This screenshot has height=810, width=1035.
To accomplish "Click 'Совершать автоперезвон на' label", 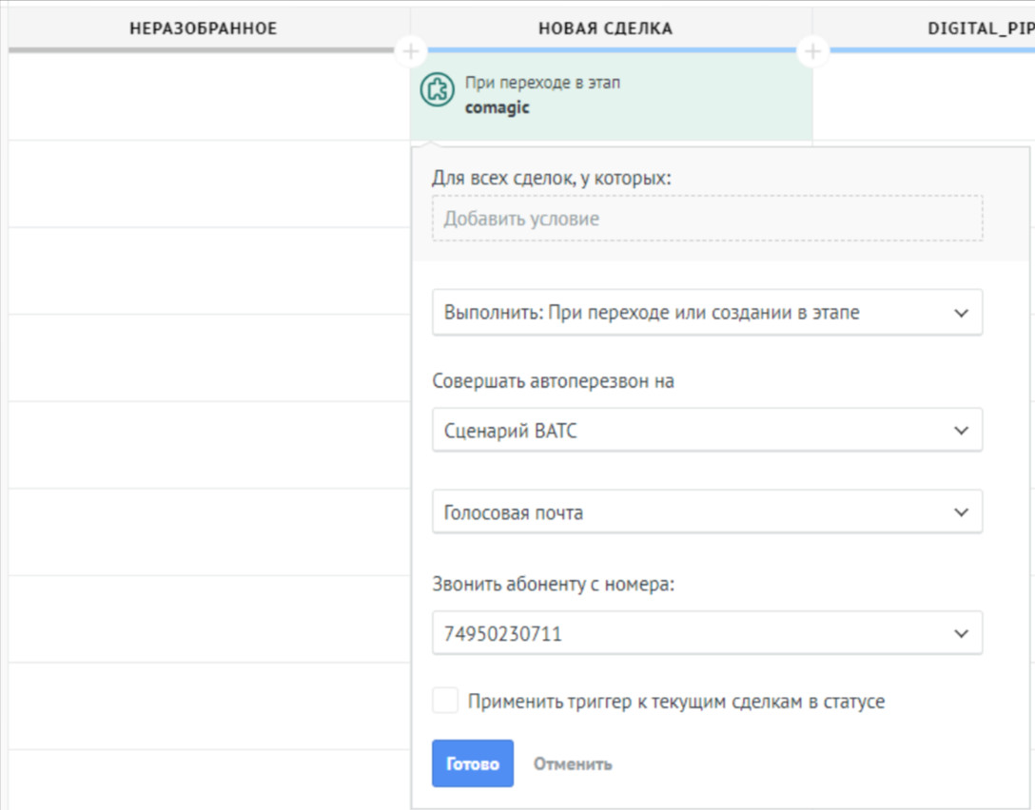I will click(x=553, y=381).
